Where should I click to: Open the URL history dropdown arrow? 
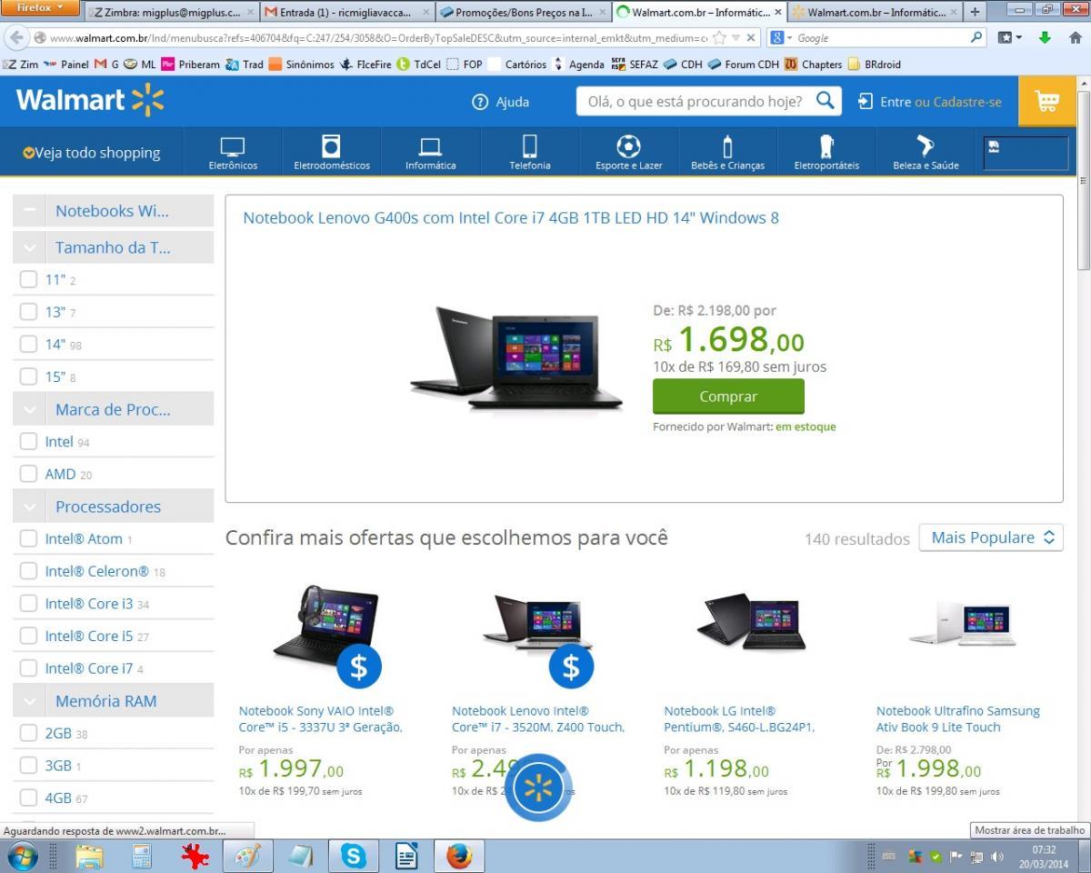click(736, 38)
